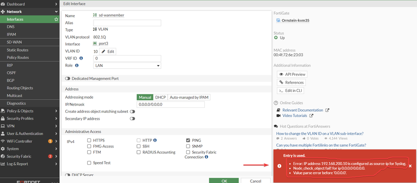Expand the Dashboard menu chevron
417x183 pixels.
[56, 4]
